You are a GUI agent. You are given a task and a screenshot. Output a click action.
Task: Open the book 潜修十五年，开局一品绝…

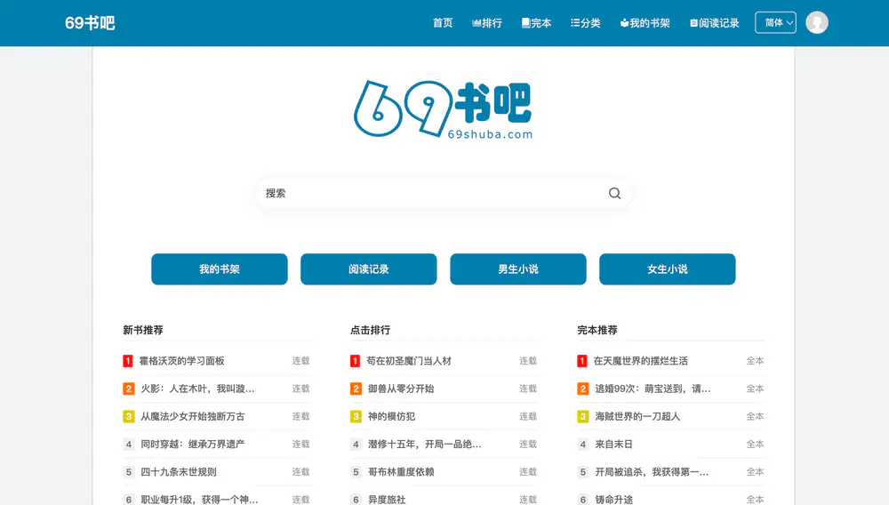tap(425, 445)
